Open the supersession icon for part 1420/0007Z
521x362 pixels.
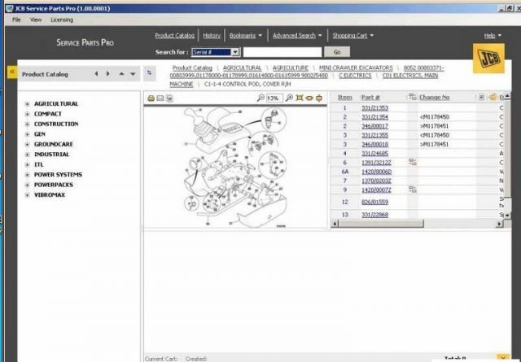(x=413, y=190)
